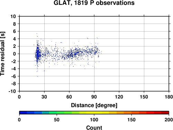Click the green colorbar segment near 50
This screenshot has width=173, height=130.
tap(61, 113)
